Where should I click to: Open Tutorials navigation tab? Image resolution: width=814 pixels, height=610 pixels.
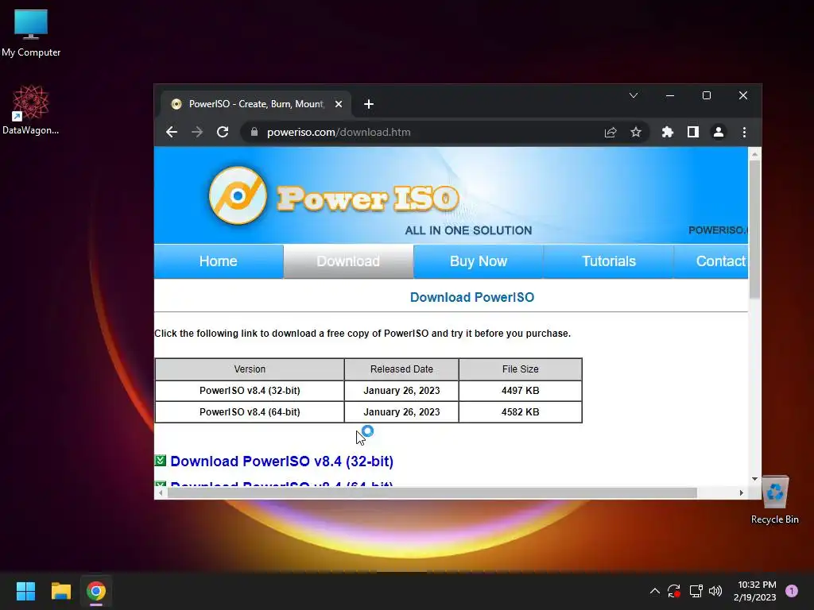tap(608, 261)
